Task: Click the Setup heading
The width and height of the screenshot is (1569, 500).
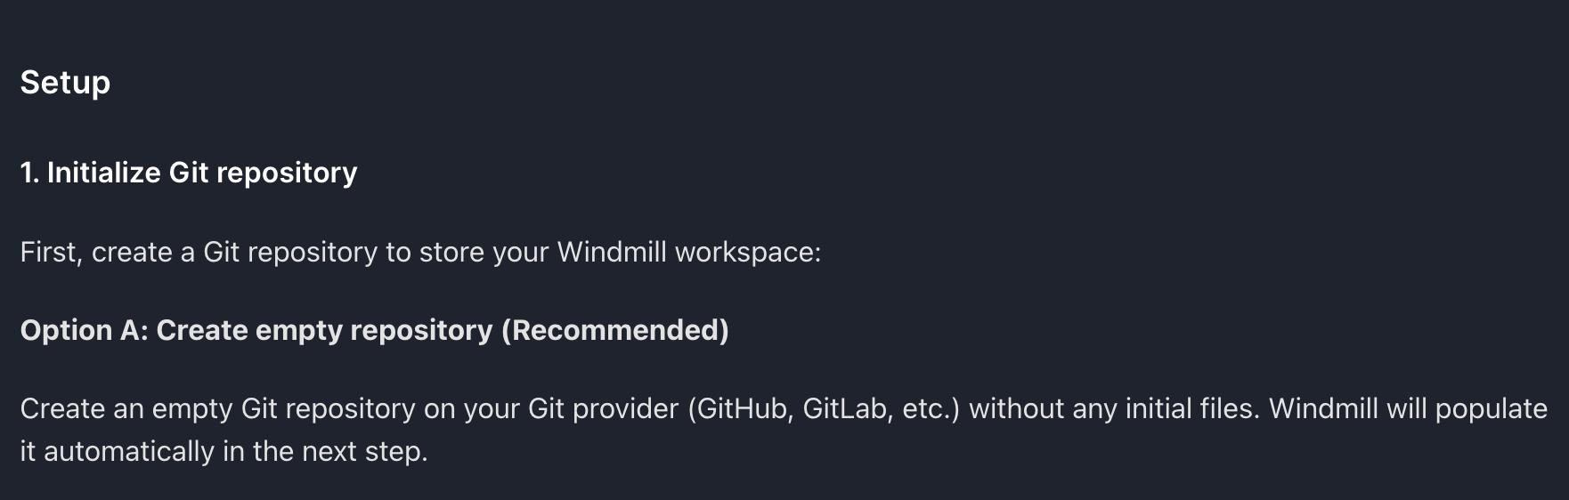Action: point(65,83)
